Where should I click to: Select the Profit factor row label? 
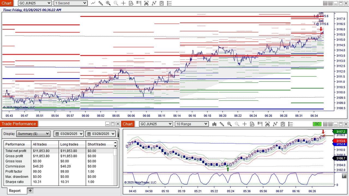point(14,171)
